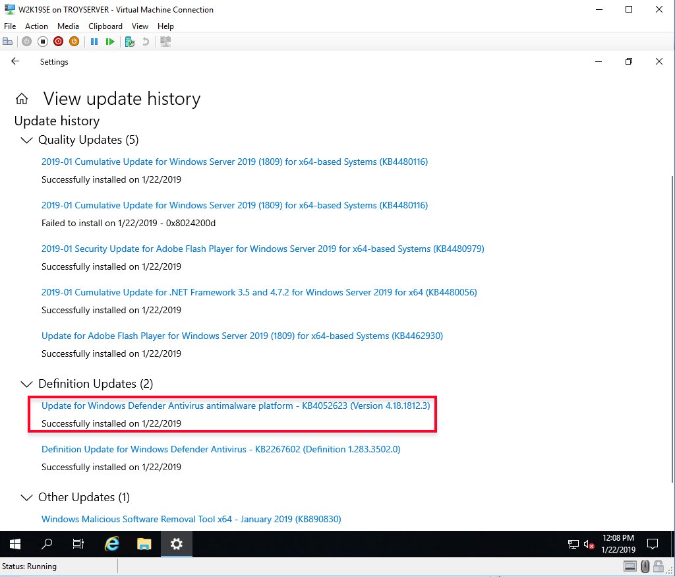Click the orange Save state icon
Image resolution: width=675 pixels, height=577 pixels.
[x=74, y=42]
